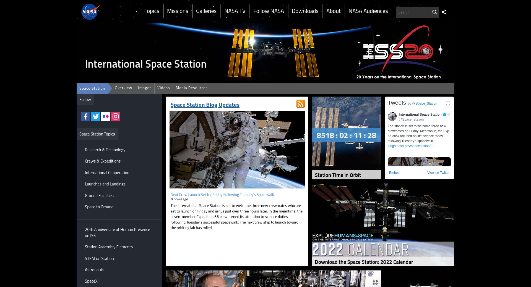
Task: Open the Twitter follow icon
Action: click(96, 116)
